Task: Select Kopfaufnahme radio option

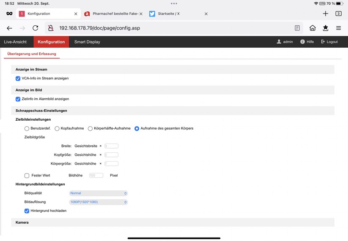Action: pyautogui.click(x=57, y=128)
